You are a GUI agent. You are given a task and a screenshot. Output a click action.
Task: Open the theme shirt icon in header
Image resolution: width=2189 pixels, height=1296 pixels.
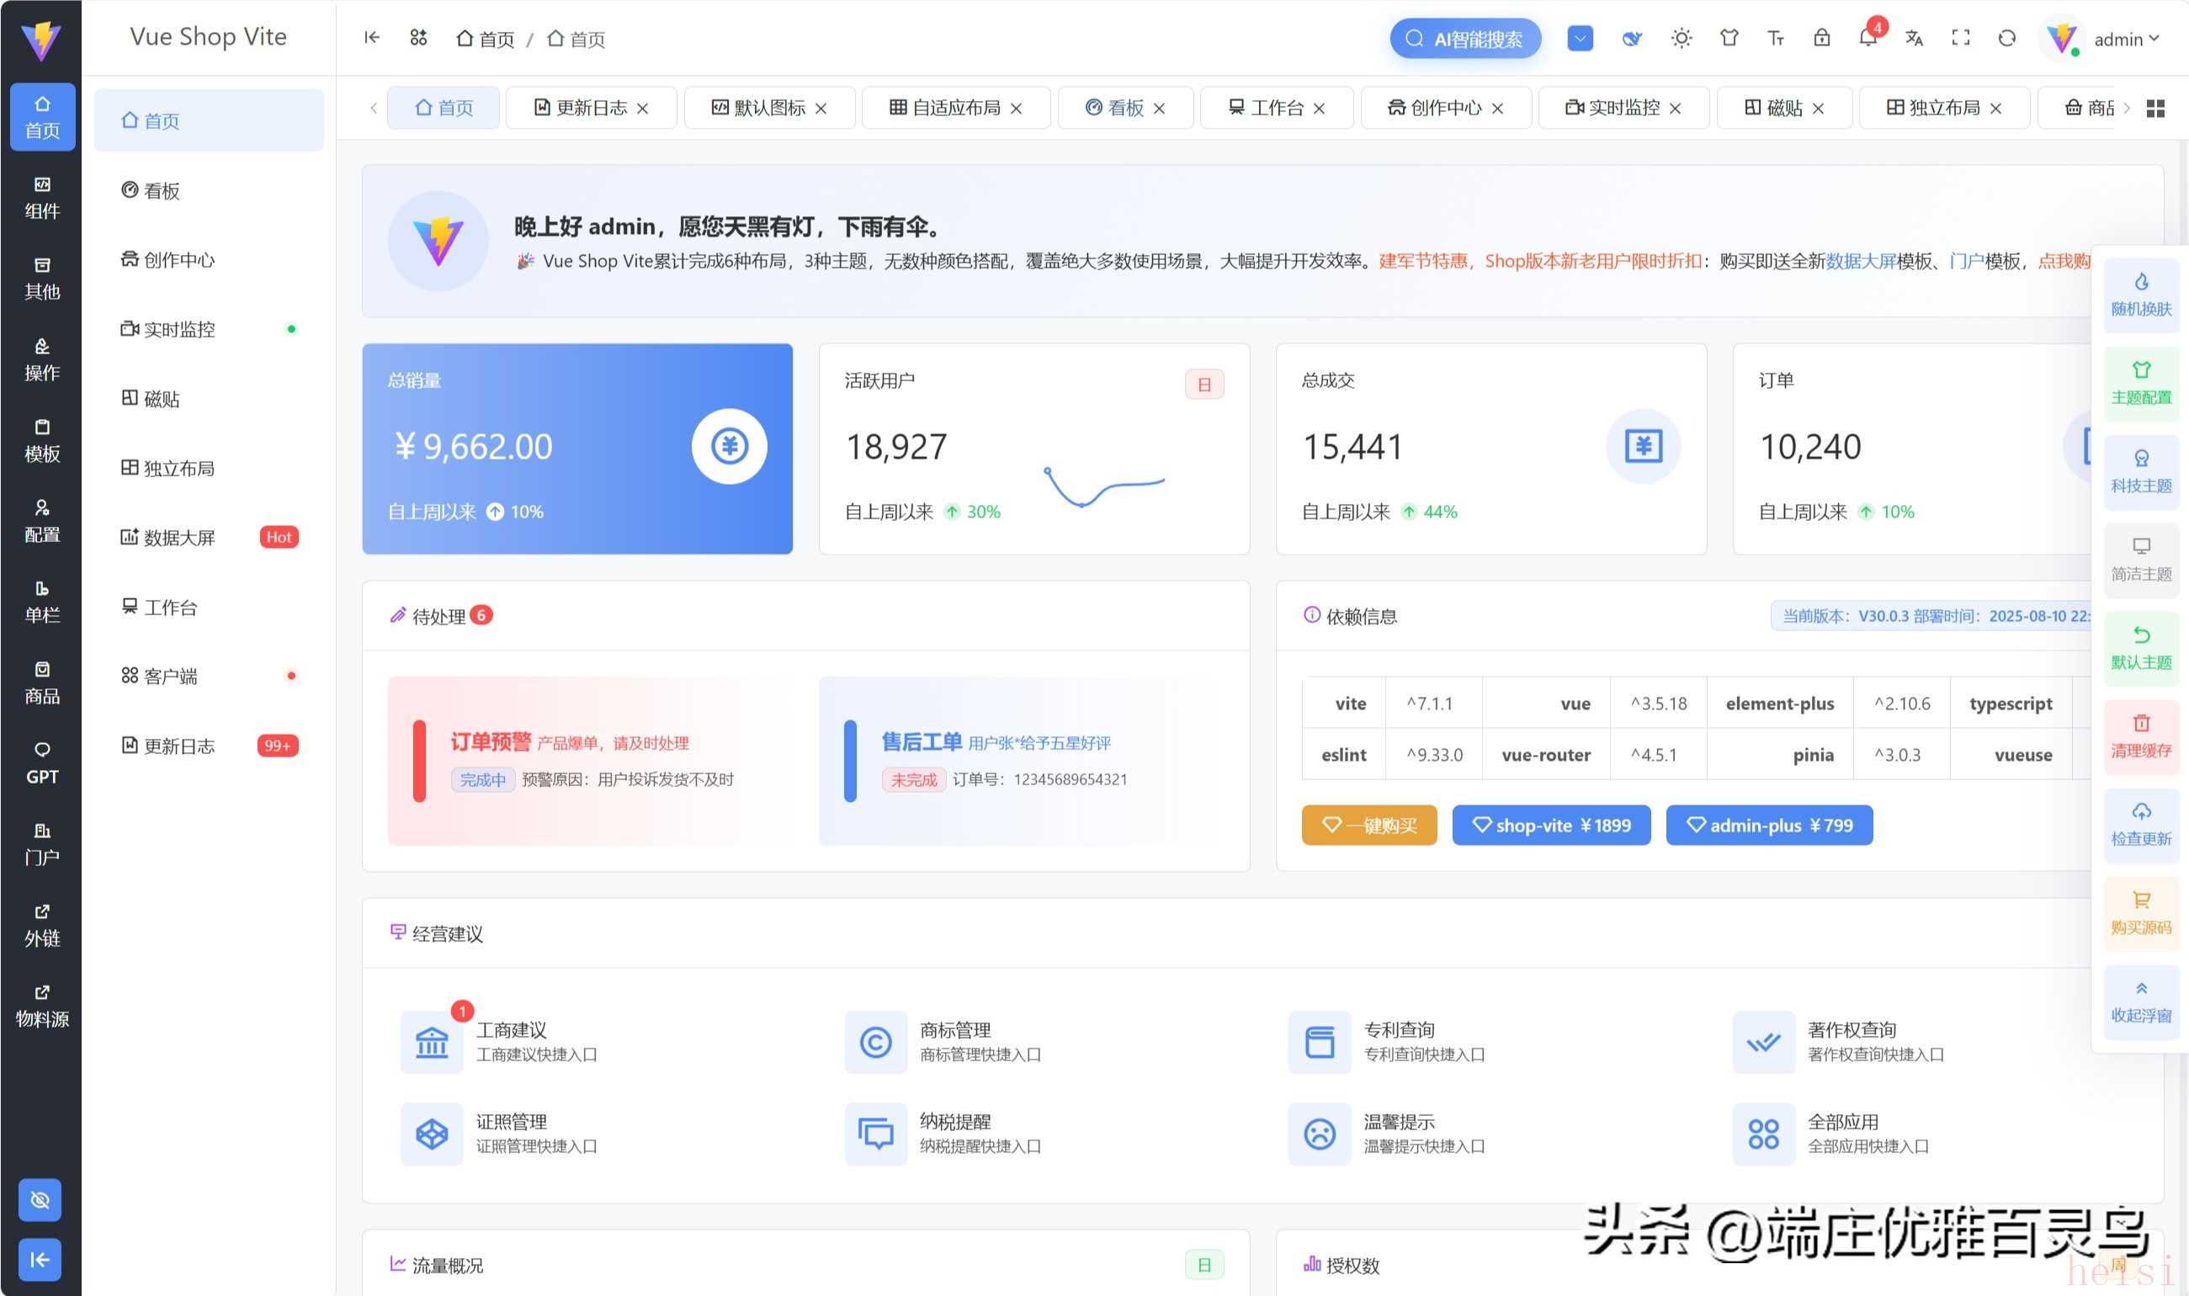click(1729, 39)
